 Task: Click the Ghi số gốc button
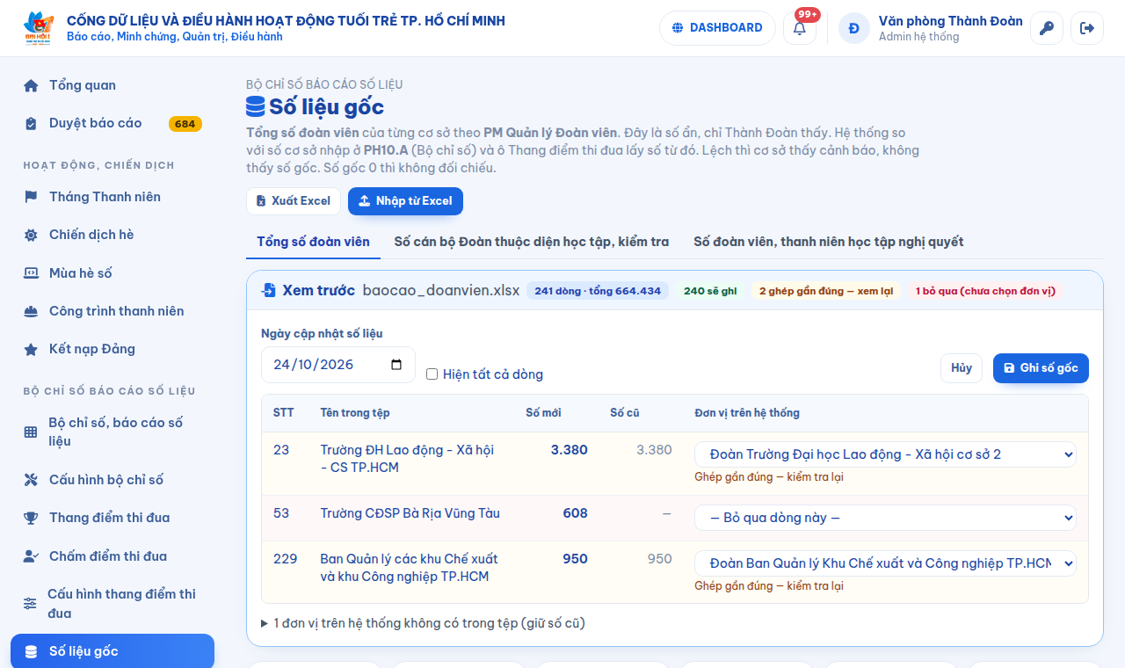[x=1041, y=368]
